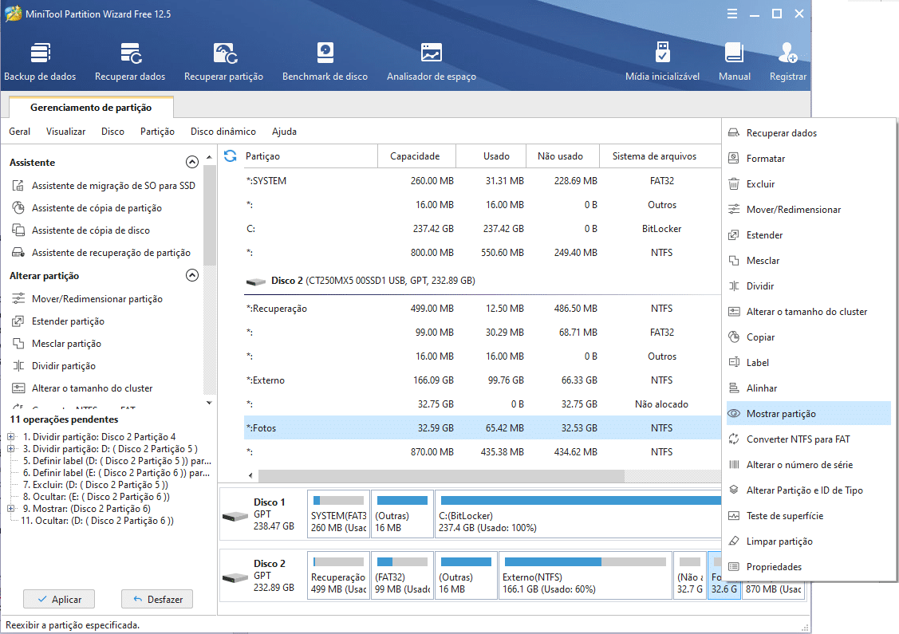Open the Visualizar menu

pos(66,132)
